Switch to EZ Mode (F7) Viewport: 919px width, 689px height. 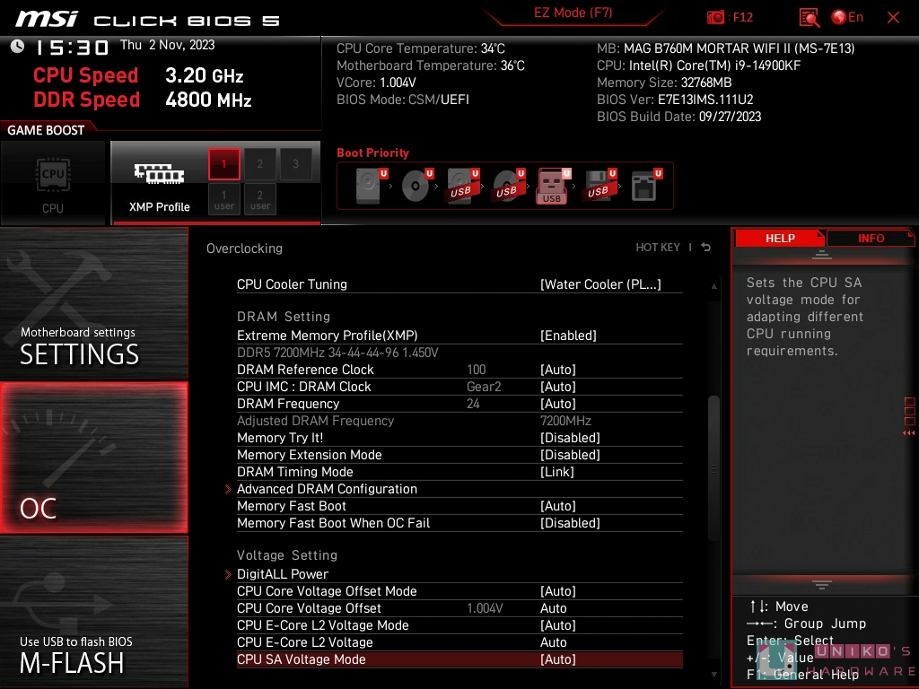point(573,13)
